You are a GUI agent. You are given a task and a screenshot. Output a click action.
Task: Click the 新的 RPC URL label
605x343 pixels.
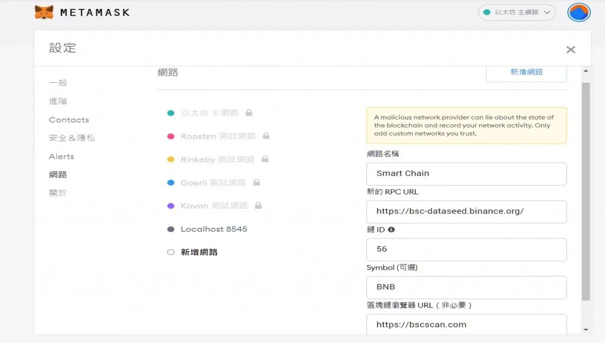pyautogui.click(x=392, y=192)
